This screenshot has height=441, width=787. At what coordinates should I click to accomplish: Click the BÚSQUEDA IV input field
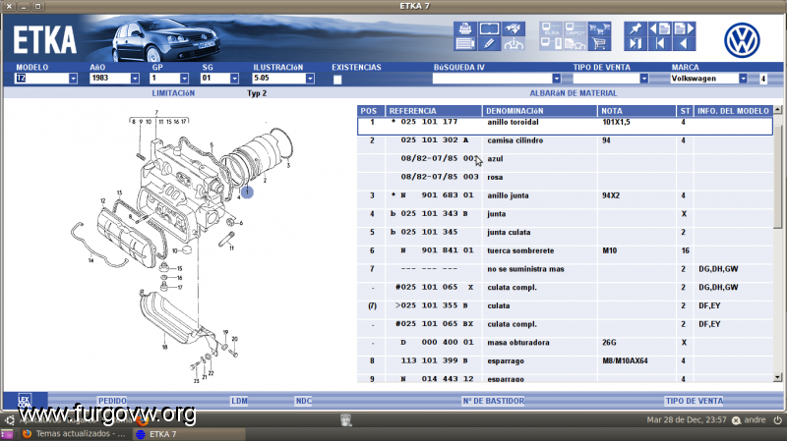493,79
